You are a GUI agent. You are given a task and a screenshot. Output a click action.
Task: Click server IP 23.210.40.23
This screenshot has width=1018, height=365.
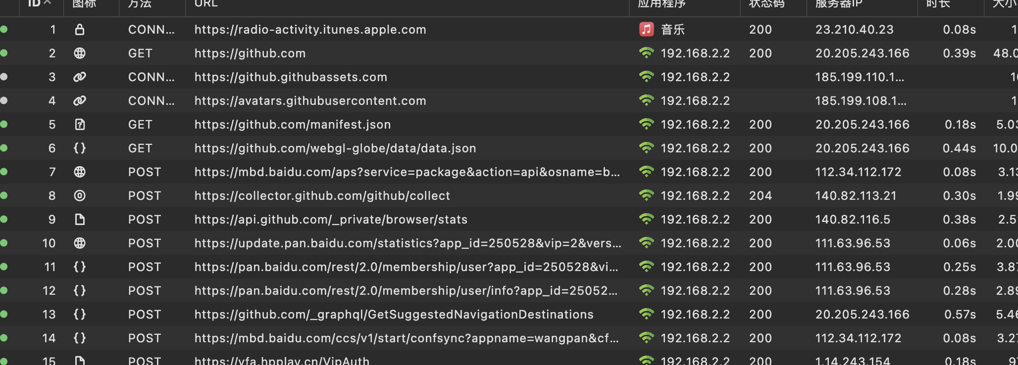855,30
